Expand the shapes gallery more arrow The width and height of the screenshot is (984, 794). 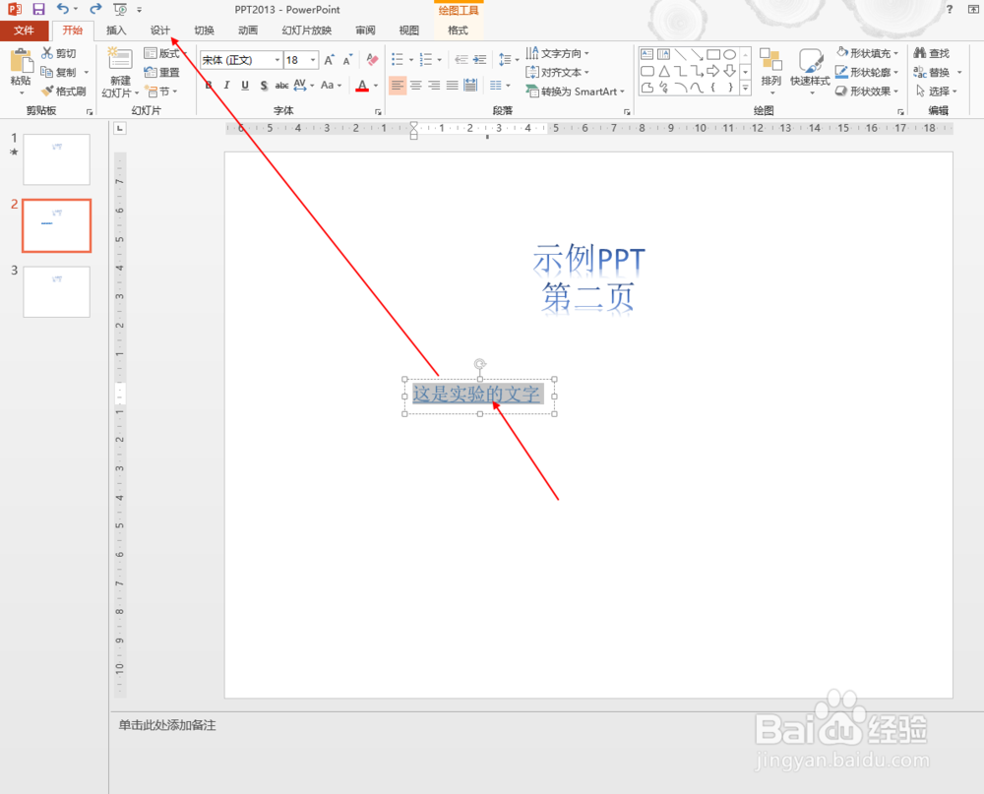click(746, 88)
